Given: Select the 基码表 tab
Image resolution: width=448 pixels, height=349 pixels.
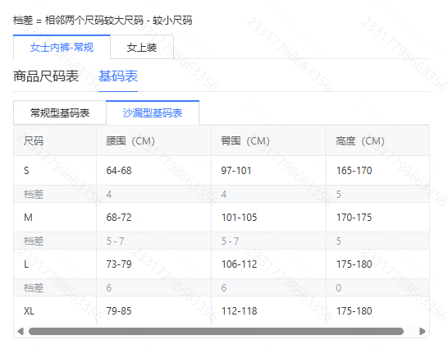Looking at the screenshot, I should [118, 76].
